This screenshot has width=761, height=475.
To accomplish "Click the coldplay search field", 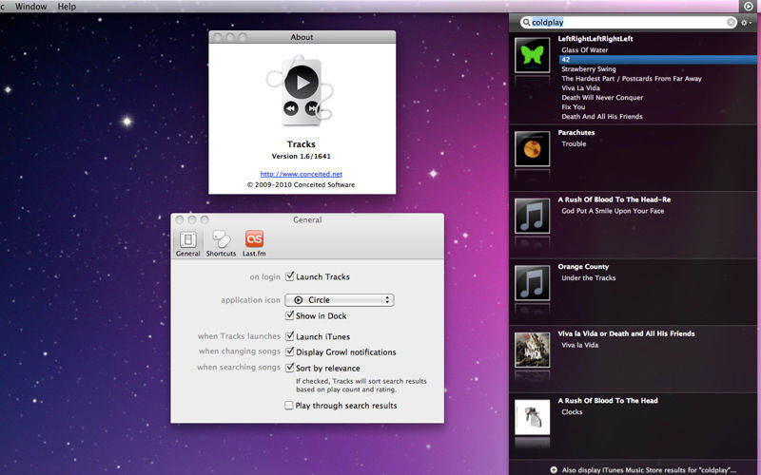I will coord(628,22).
